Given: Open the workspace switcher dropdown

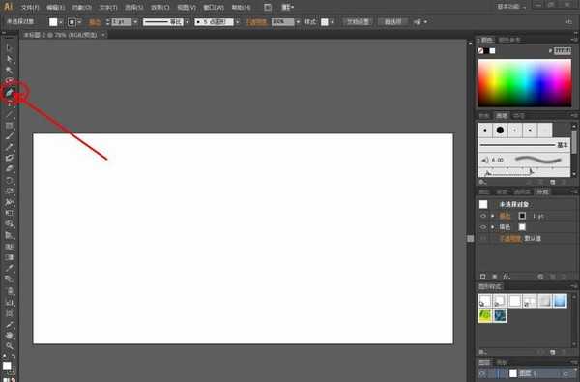Looking at the screenshot, I should click(x=512, y=7).
